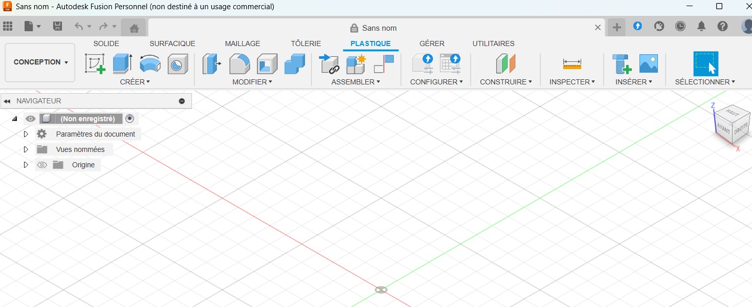752x307 pixels.
Task: Switch to the TÔLERIE tab
Action: [x=306, y=43]
